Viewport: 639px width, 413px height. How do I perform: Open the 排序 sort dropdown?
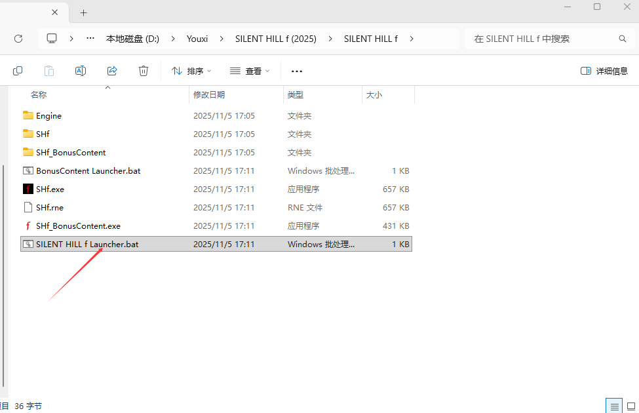(x=191, y=71)
